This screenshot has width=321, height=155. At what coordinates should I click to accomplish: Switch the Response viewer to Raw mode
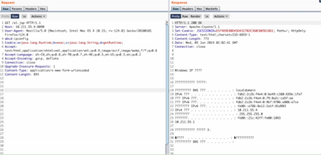[185, 16]
